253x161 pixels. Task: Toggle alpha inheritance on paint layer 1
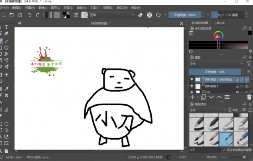click(x=242, y=86)
